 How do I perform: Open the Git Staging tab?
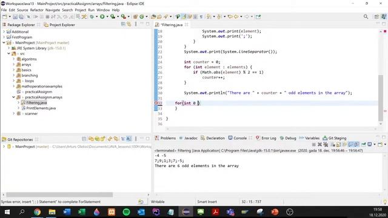click(335, 138)
